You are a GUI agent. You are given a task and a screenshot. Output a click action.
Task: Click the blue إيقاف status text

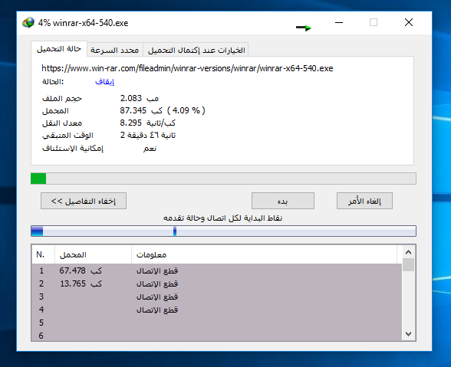point(104,82)
